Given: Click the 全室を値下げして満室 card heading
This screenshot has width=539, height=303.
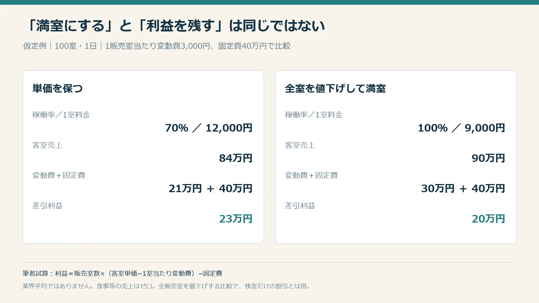Looking at the screenshot, I should coord(335,88).
